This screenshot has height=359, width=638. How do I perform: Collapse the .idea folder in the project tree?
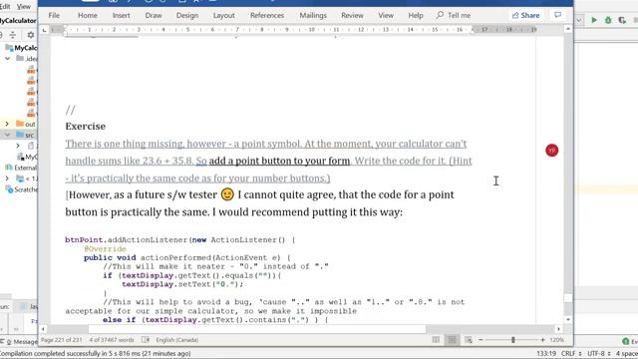click(7, 59)
